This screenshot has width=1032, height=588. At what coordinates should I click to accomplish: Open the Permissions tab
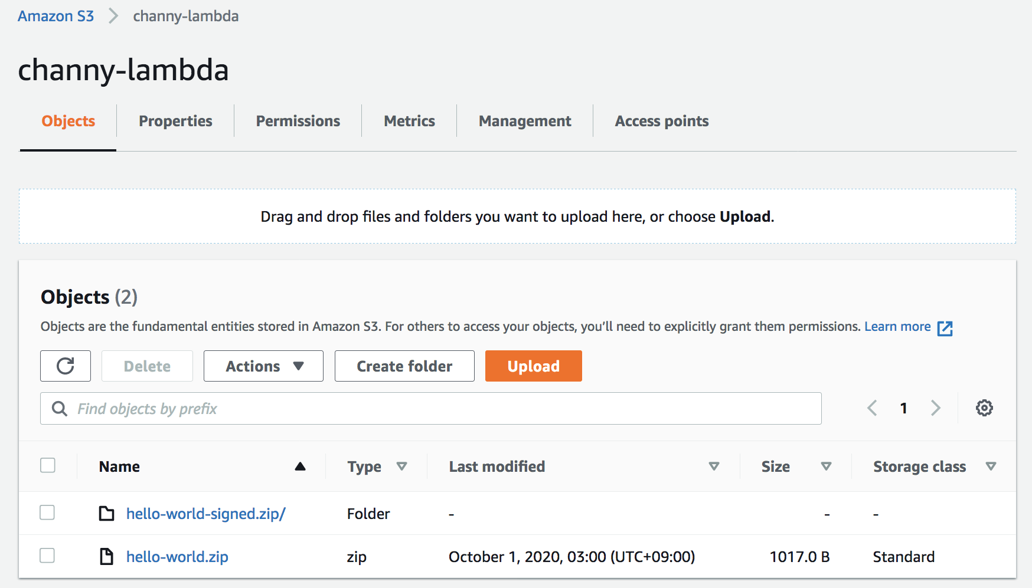coord(298,121)
